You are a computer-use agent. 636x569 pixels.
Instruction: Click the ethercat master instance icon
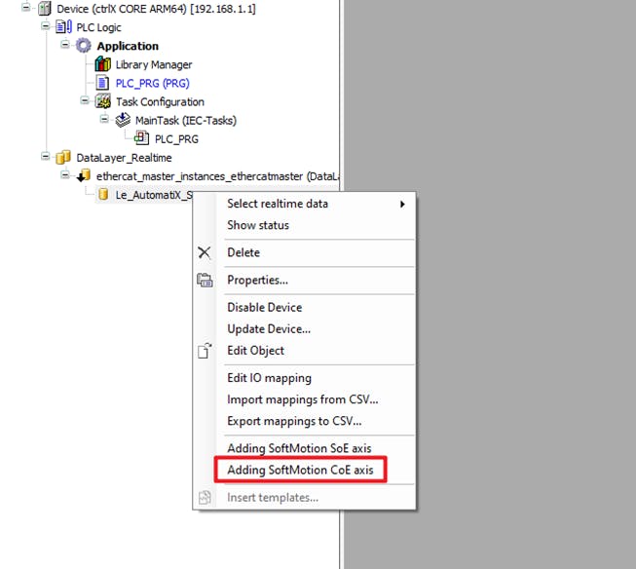coord(84,175)
